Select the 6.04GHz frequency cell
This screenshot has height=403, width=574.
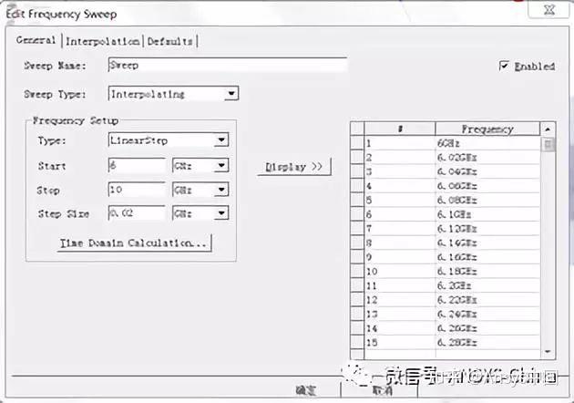coord(487,171)
